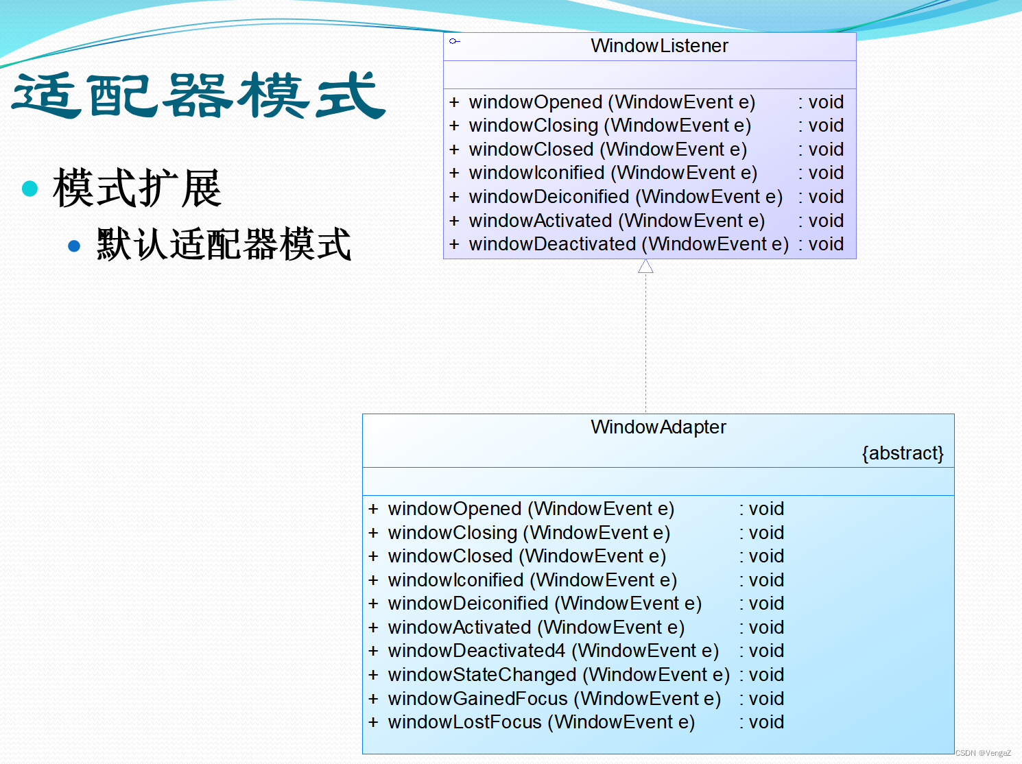Click the {abstract} label in WindowAdapter
This screenshot has width=1022, height=764.
coord(903,453)
